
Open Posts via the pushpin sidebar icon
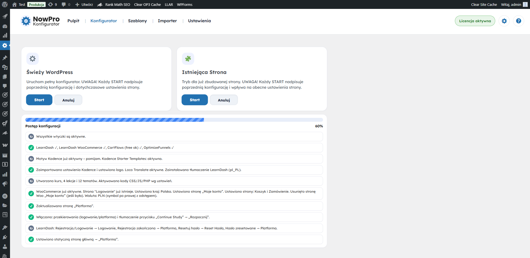5,58
